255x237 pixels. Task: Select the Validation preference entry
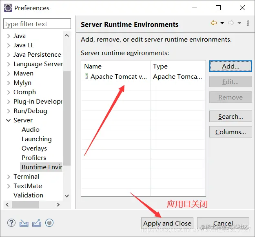[x=28, y=195]
